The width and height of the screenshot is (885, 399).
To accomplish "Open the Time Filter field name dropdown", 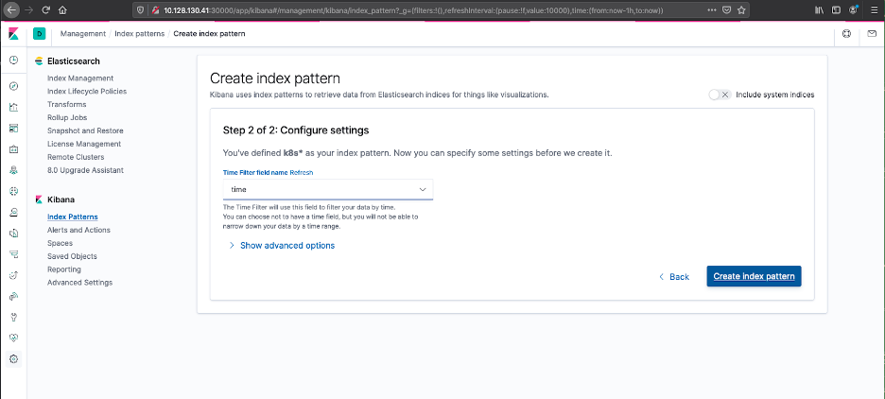I will pos(328,190).
